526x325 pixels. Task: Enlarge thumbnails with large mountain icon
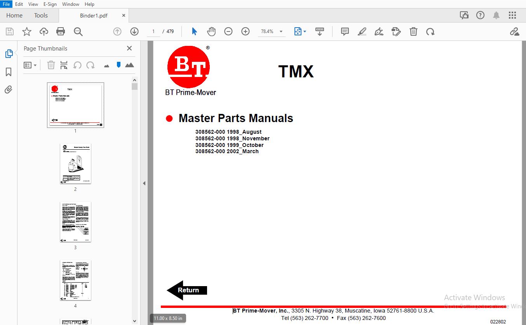coord(129,65)
